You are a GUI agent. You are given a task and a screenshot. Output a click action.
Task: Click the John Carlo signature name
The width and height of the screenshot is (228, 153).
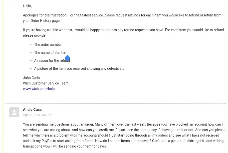[x=31, y=78]
